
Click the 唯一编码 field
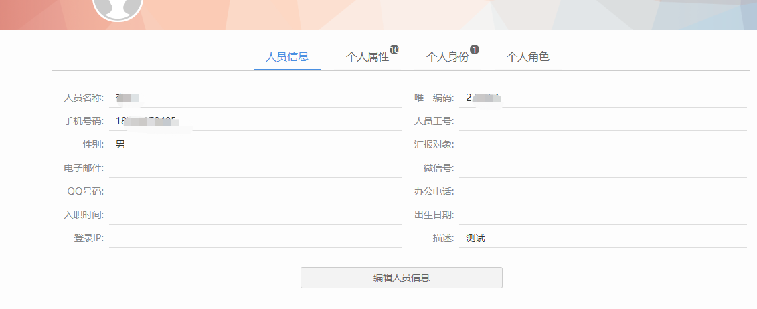coord(602,98)
